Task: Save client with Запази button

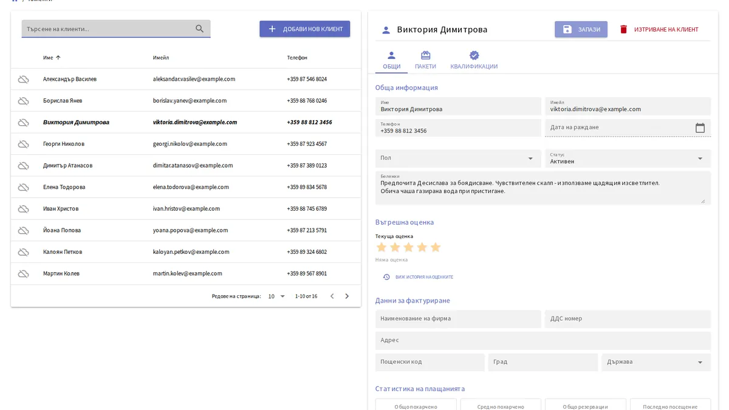Action: click(x=581, y=29)
